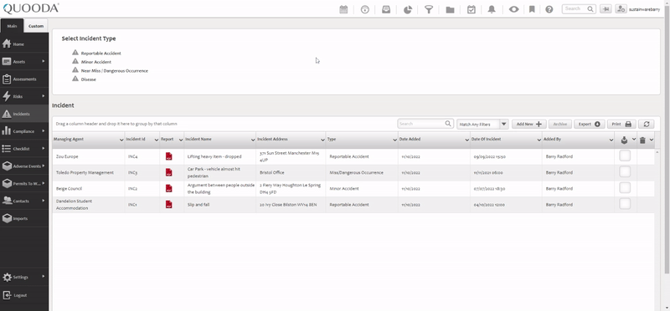670x311 pixels.
Task: Switch to the Custom tab
Action: point(36,26)
